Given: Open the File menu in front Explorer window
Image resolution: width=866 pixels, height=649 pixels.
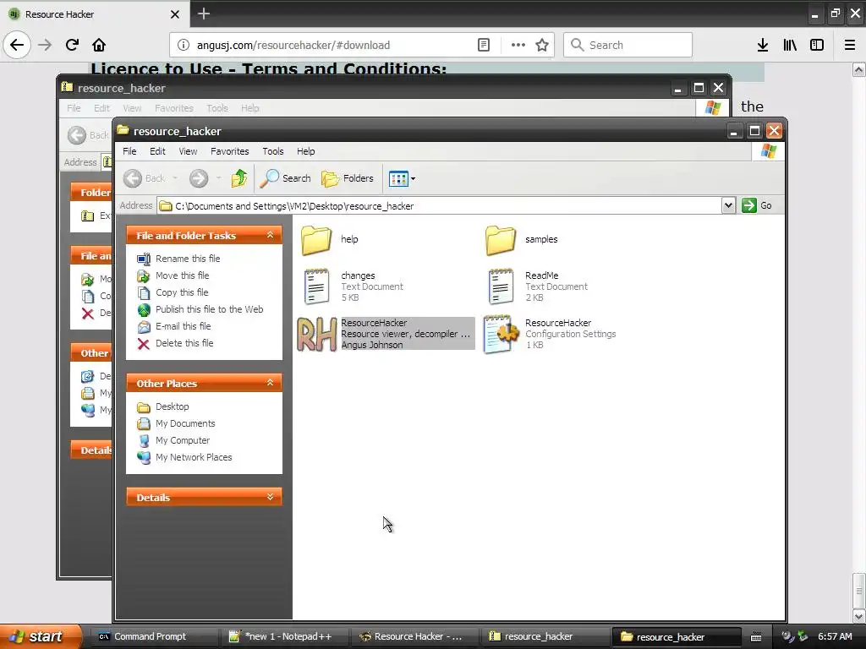Looking at the screenshot, I should [x=129, y=151].
